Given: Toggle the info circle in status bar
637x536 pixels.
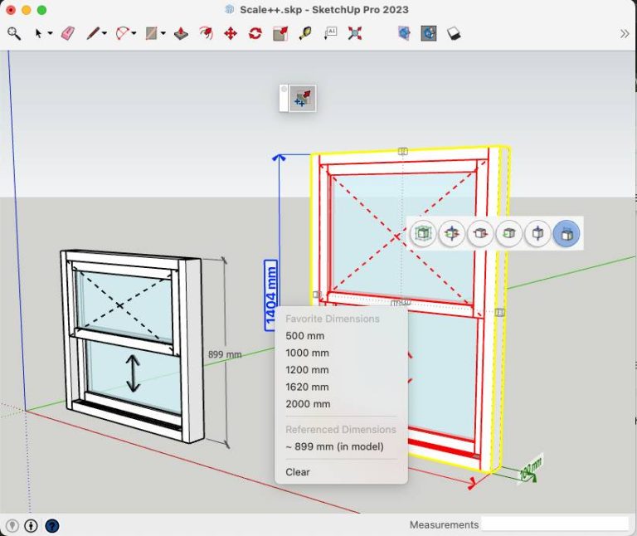Looking at the screenshot, I should coord(31,525).
